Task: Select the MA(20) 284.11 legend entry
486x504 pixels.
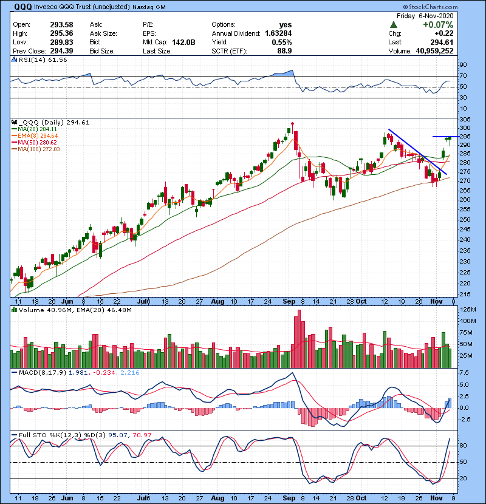Action: point(34,129)
